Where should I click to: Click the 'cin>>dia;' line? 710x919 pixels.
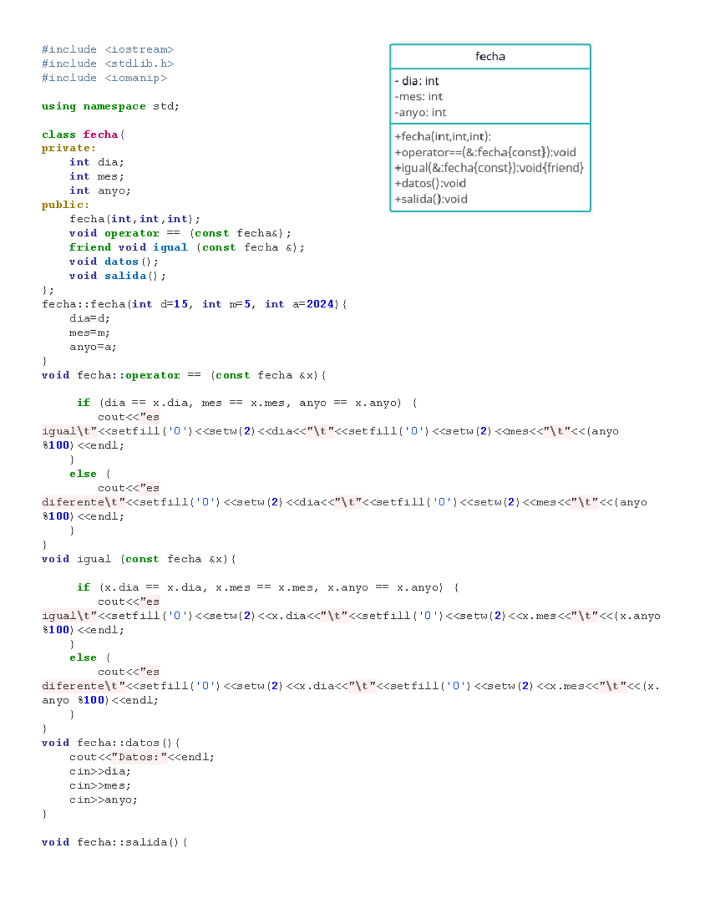100,772
